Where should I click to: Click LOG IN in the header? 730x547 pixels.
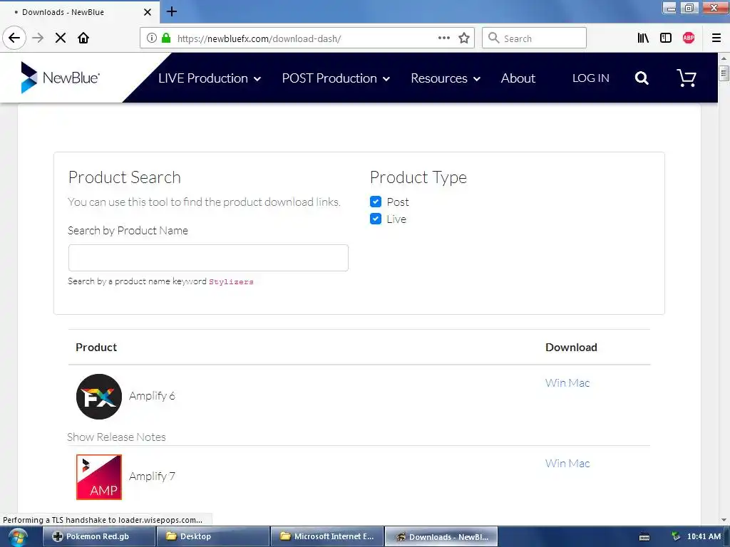pyautogui.click(x=590, y=78)
